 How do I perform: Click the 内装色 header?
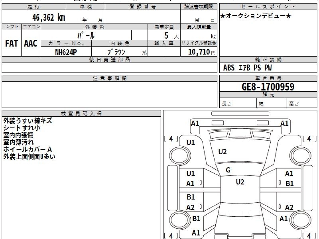tap(120, 43)
